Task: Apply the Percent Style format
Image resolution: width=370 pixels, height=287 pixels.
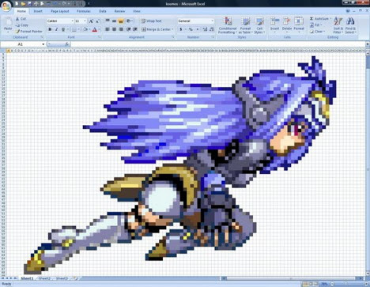Action: point(191,29)
